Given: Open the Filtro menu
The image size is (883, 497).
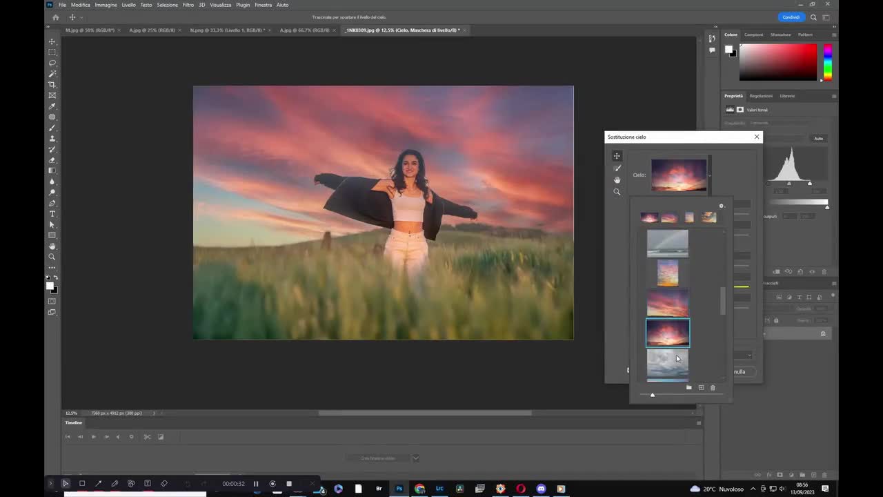Looking at the screenshot, I should tap(188, 5).
